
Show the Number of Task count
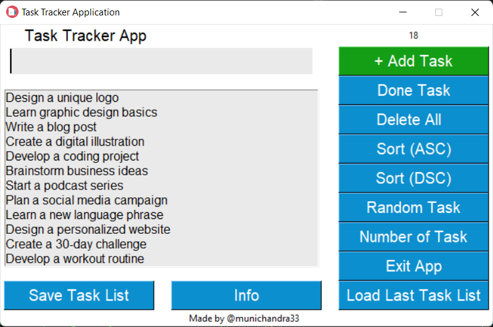(413, 237)
